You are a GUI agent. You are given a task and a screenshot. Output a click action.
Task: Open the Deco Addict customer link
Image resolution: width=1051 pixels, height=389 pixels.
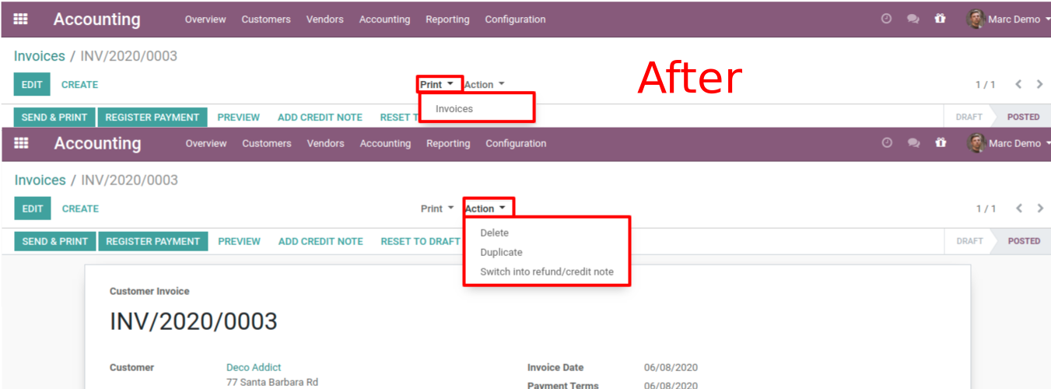[x=254, y=367]
